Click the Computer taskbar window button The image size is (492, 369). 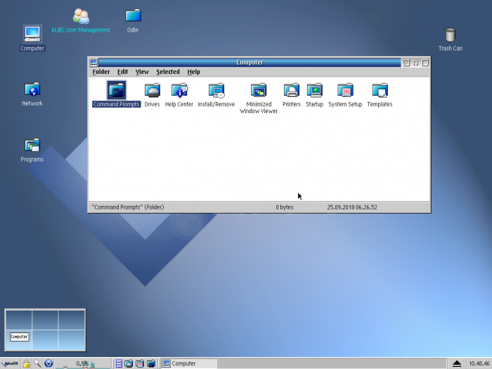point(188,363)
